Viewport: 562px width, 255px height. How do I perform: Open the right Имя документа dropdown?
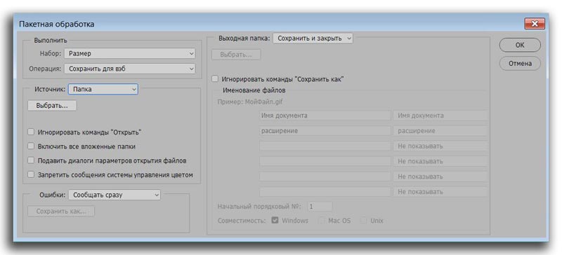pos(440,116)
